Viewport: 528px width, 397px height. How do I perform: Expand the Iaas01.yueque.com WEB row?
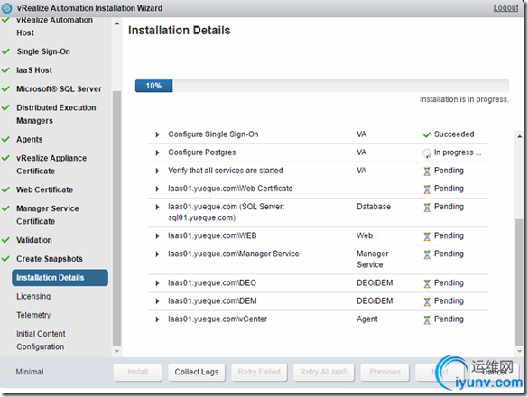tap(157, 236)
